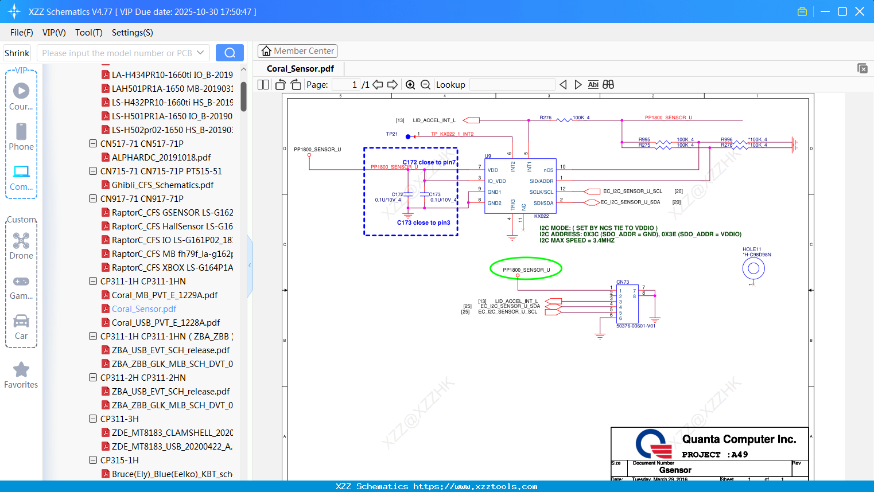This screenshot has height=492, width=874.
Task: Open the Tool(T) menu
Action: pyautogui.click(x=89, y=33)
